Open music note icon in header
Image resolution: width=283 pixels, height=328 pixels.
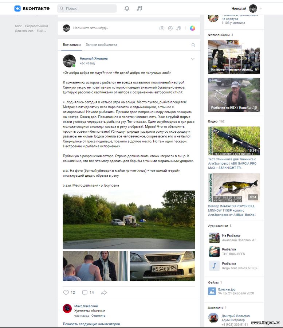pos(139,8)
